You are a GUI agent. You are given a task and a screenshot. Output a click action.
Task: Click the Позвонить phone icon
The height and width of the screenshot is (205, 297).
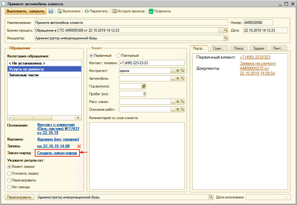tap(151, 11)
